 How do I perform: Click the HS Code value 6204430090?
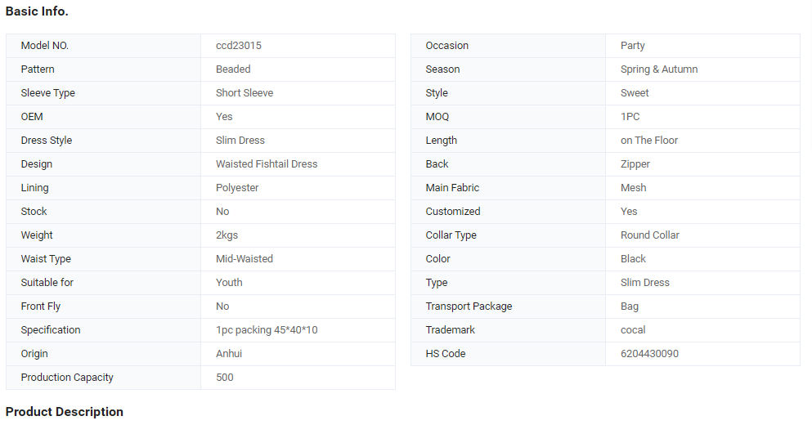649,354
